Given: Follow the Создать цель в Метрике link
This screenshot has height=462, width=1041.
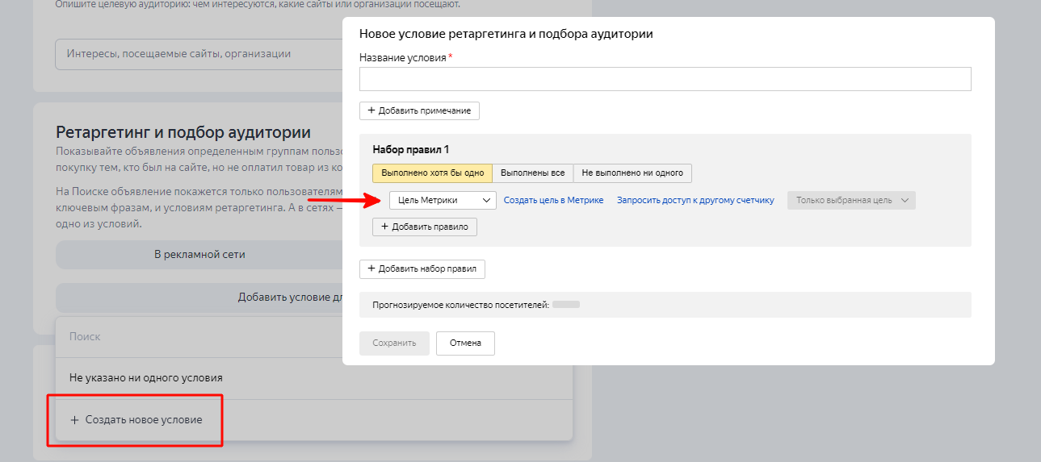Looking at the screenshot, I should [x=553, y=201].
